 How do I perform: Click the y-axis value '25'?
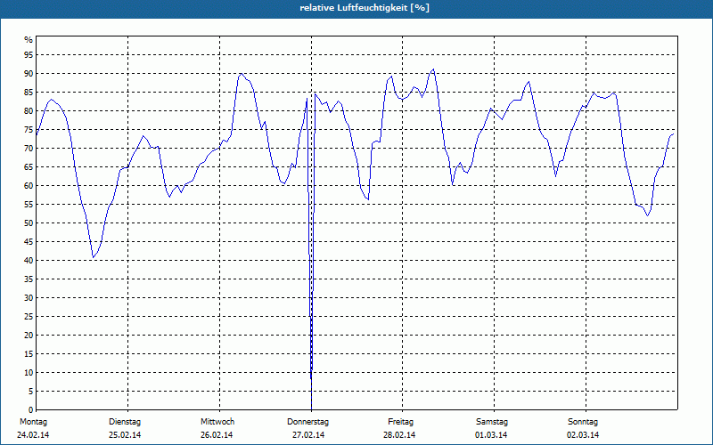click(29, 317)
